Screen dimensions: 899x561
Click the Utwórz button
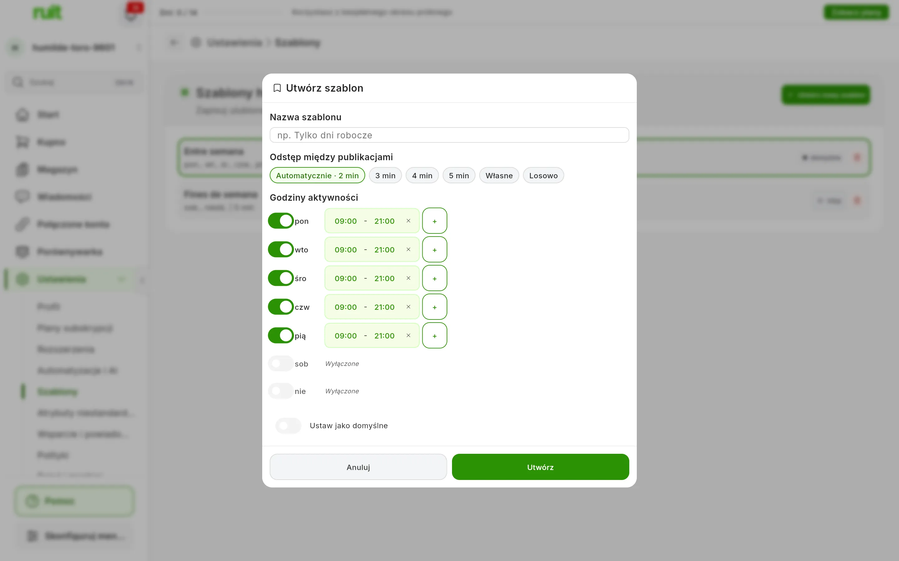[540, 467]
